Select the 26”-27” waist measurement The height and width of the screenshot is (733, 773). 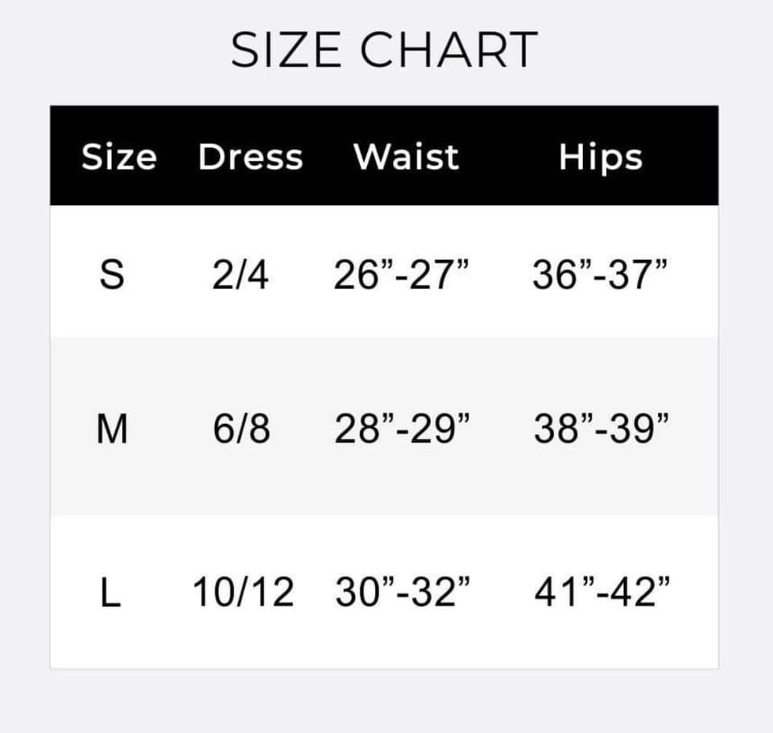coord(401,275)
